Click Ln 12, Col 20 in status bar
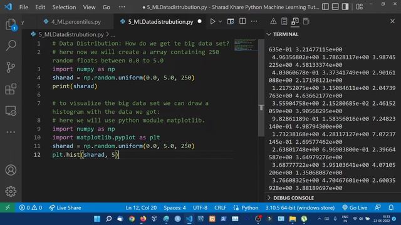 [x=141, y=207]
